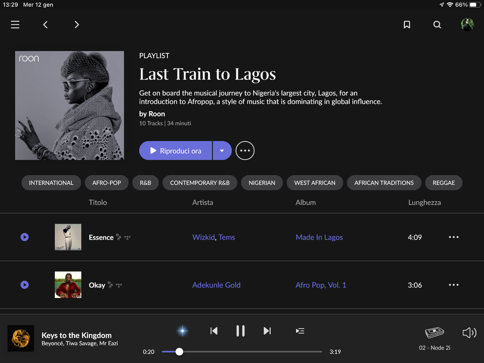
Task: Play the Essence track
Action: (25, 237)
